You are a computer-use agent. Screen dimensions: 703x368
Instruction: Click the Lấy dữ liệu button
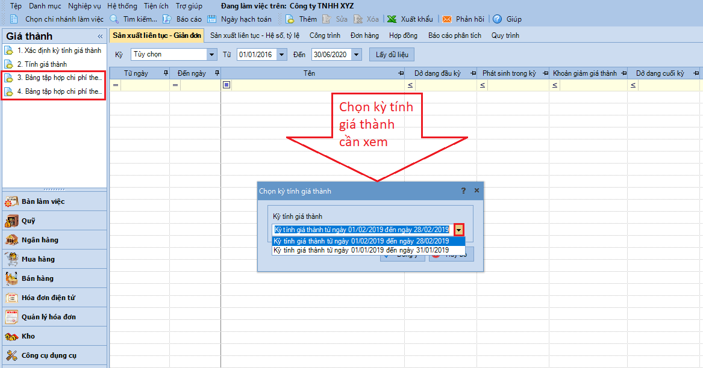coord(392,55)
